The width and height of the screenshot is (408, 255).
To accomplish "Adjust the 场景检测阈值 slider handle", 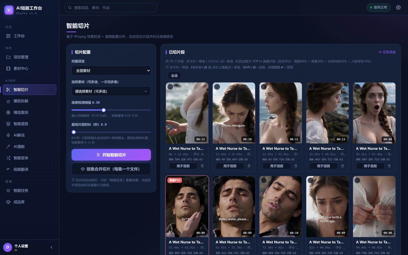I will (x=104, y=110).
